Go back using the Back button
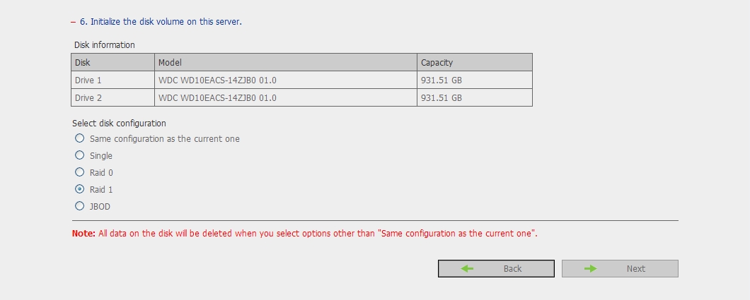The width and height of the screenshot is (750, 300). point(496,268)
